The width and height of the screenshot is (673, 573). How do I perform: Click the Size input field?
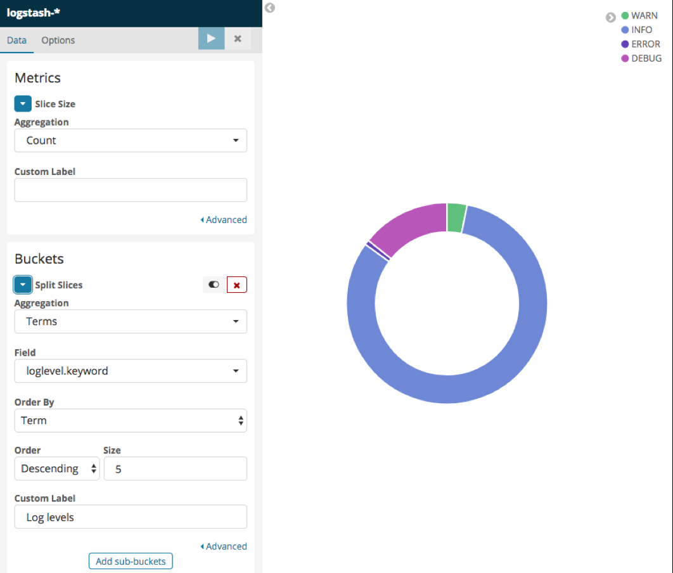175,469
